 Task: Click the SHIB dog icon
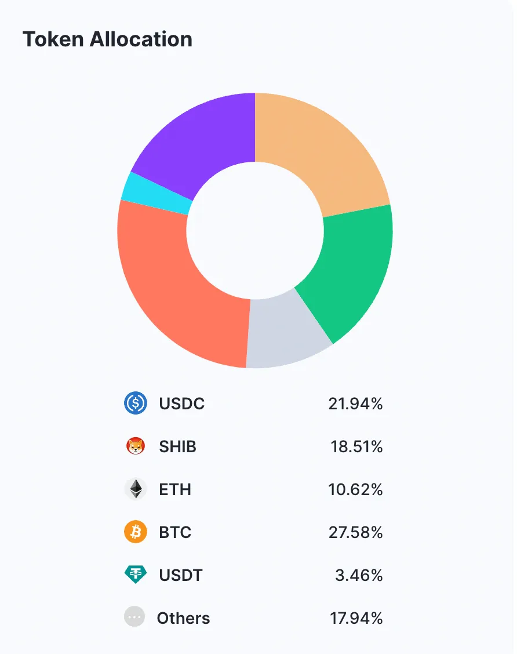click(136, 446)
